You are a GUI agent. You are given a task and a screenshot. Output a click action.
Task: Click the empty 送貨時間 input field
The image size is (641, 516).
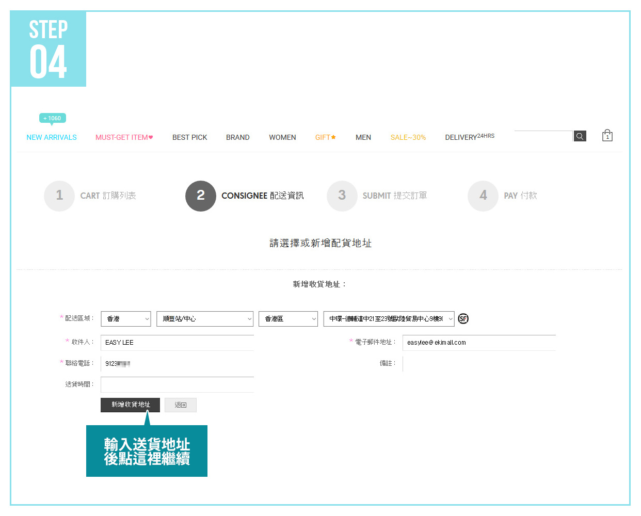pyautogui.click(x=177, y=384)
